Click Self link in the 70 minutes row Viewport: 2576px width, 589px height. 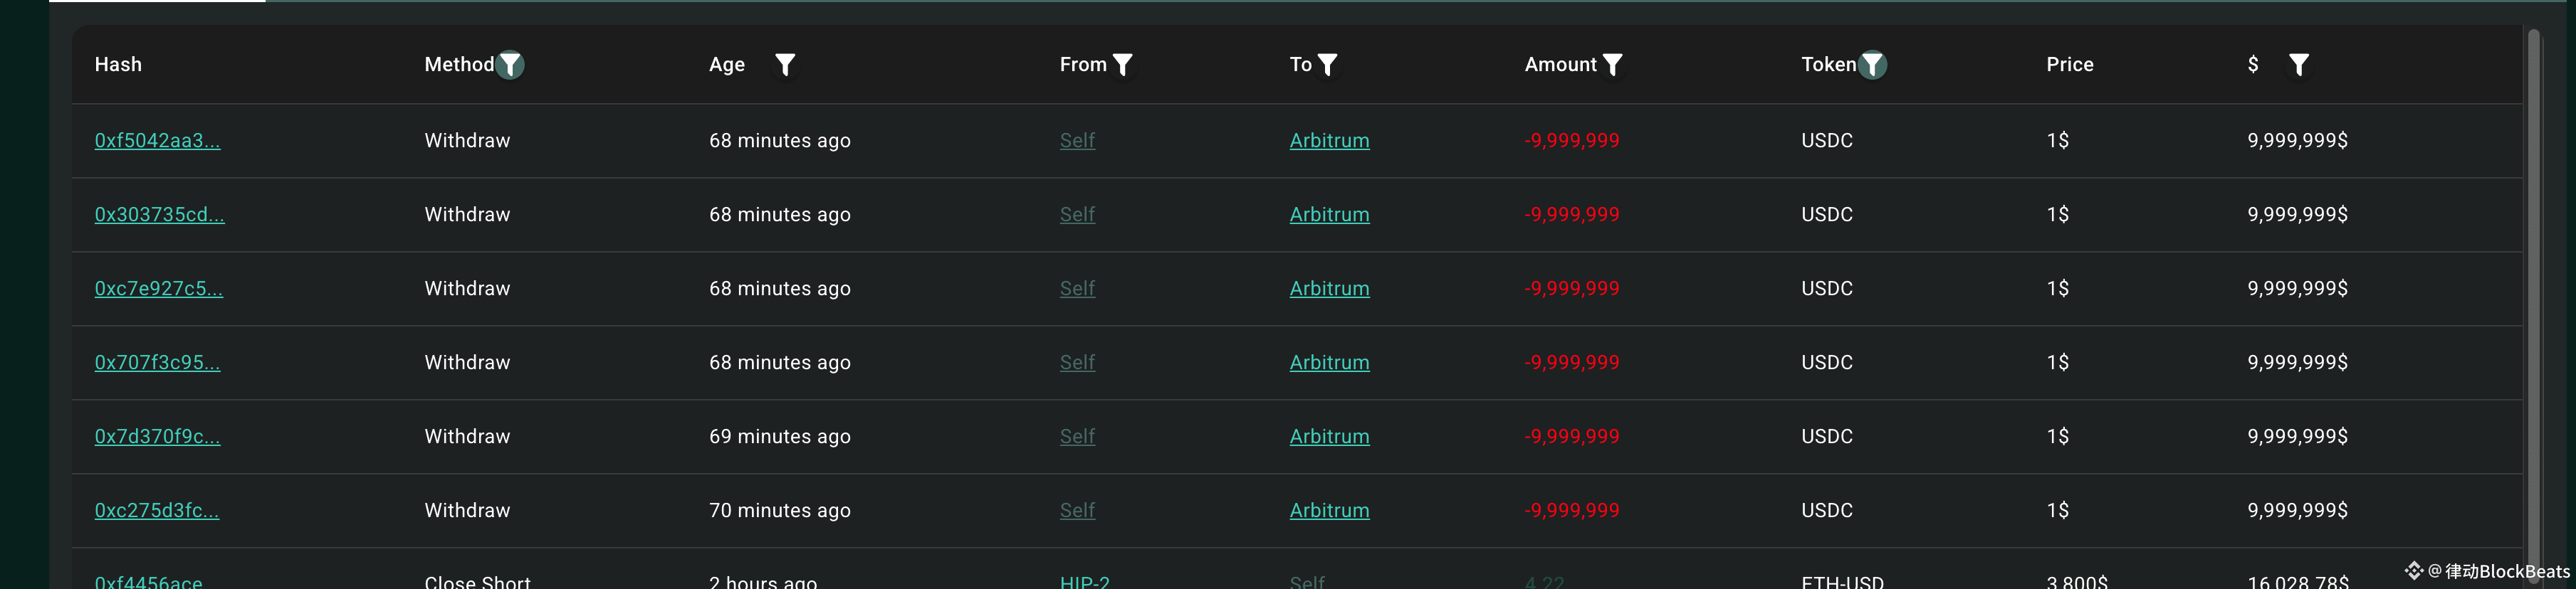(1077, 510)
